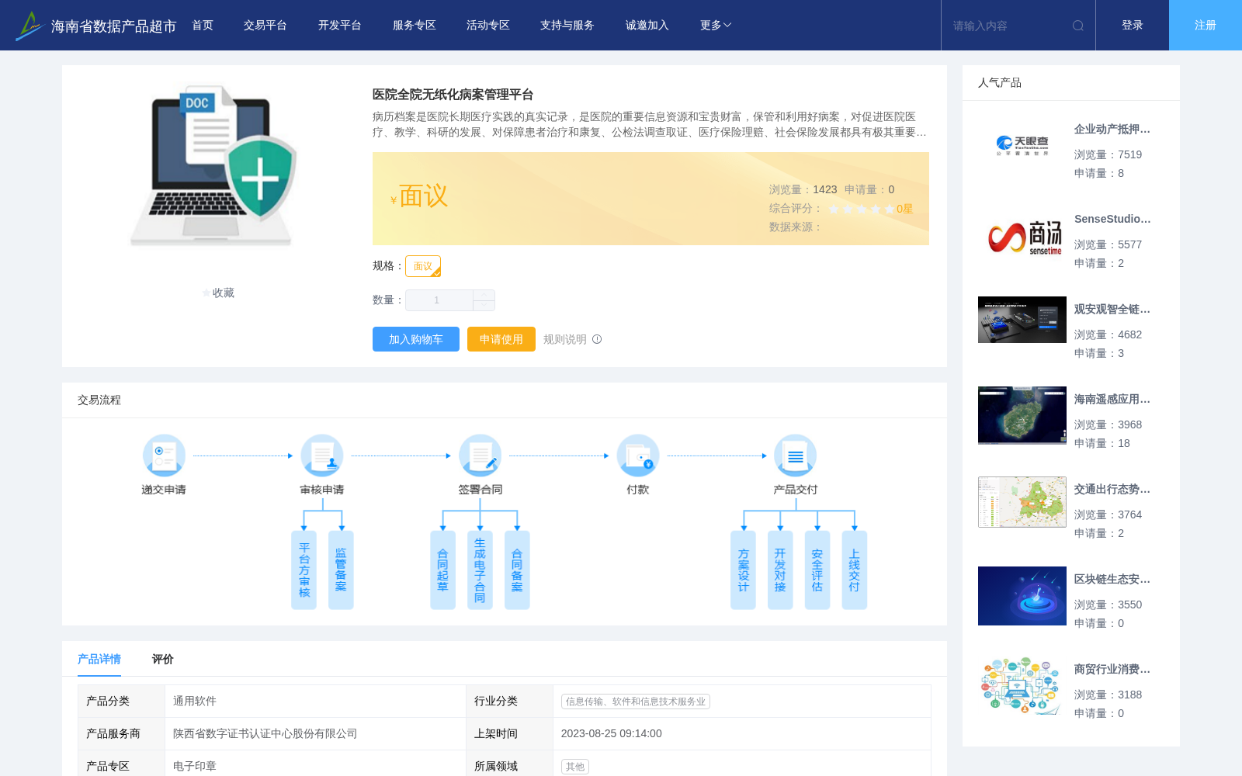Click the 2023-08-25 09:14:00 listing time
Image resolution: width=1242 pixels, height=776 pixels.
coord(612,734)
